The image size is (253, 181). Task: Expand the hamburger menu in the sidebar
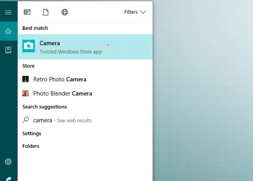click(x=8, y=12)
